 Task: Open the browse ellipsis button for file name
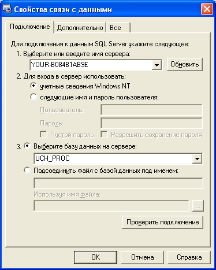(x=198, y=206)
